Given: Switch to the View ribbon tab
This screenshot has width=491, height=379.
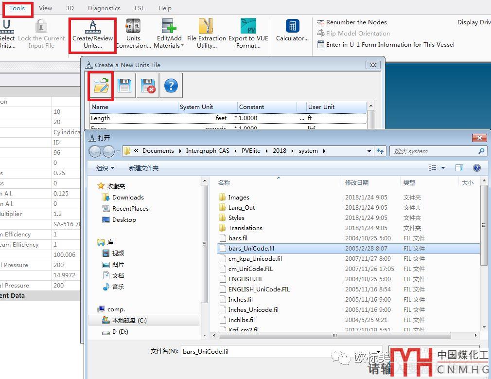Looking at the screenshot, I should click(45, 8).
